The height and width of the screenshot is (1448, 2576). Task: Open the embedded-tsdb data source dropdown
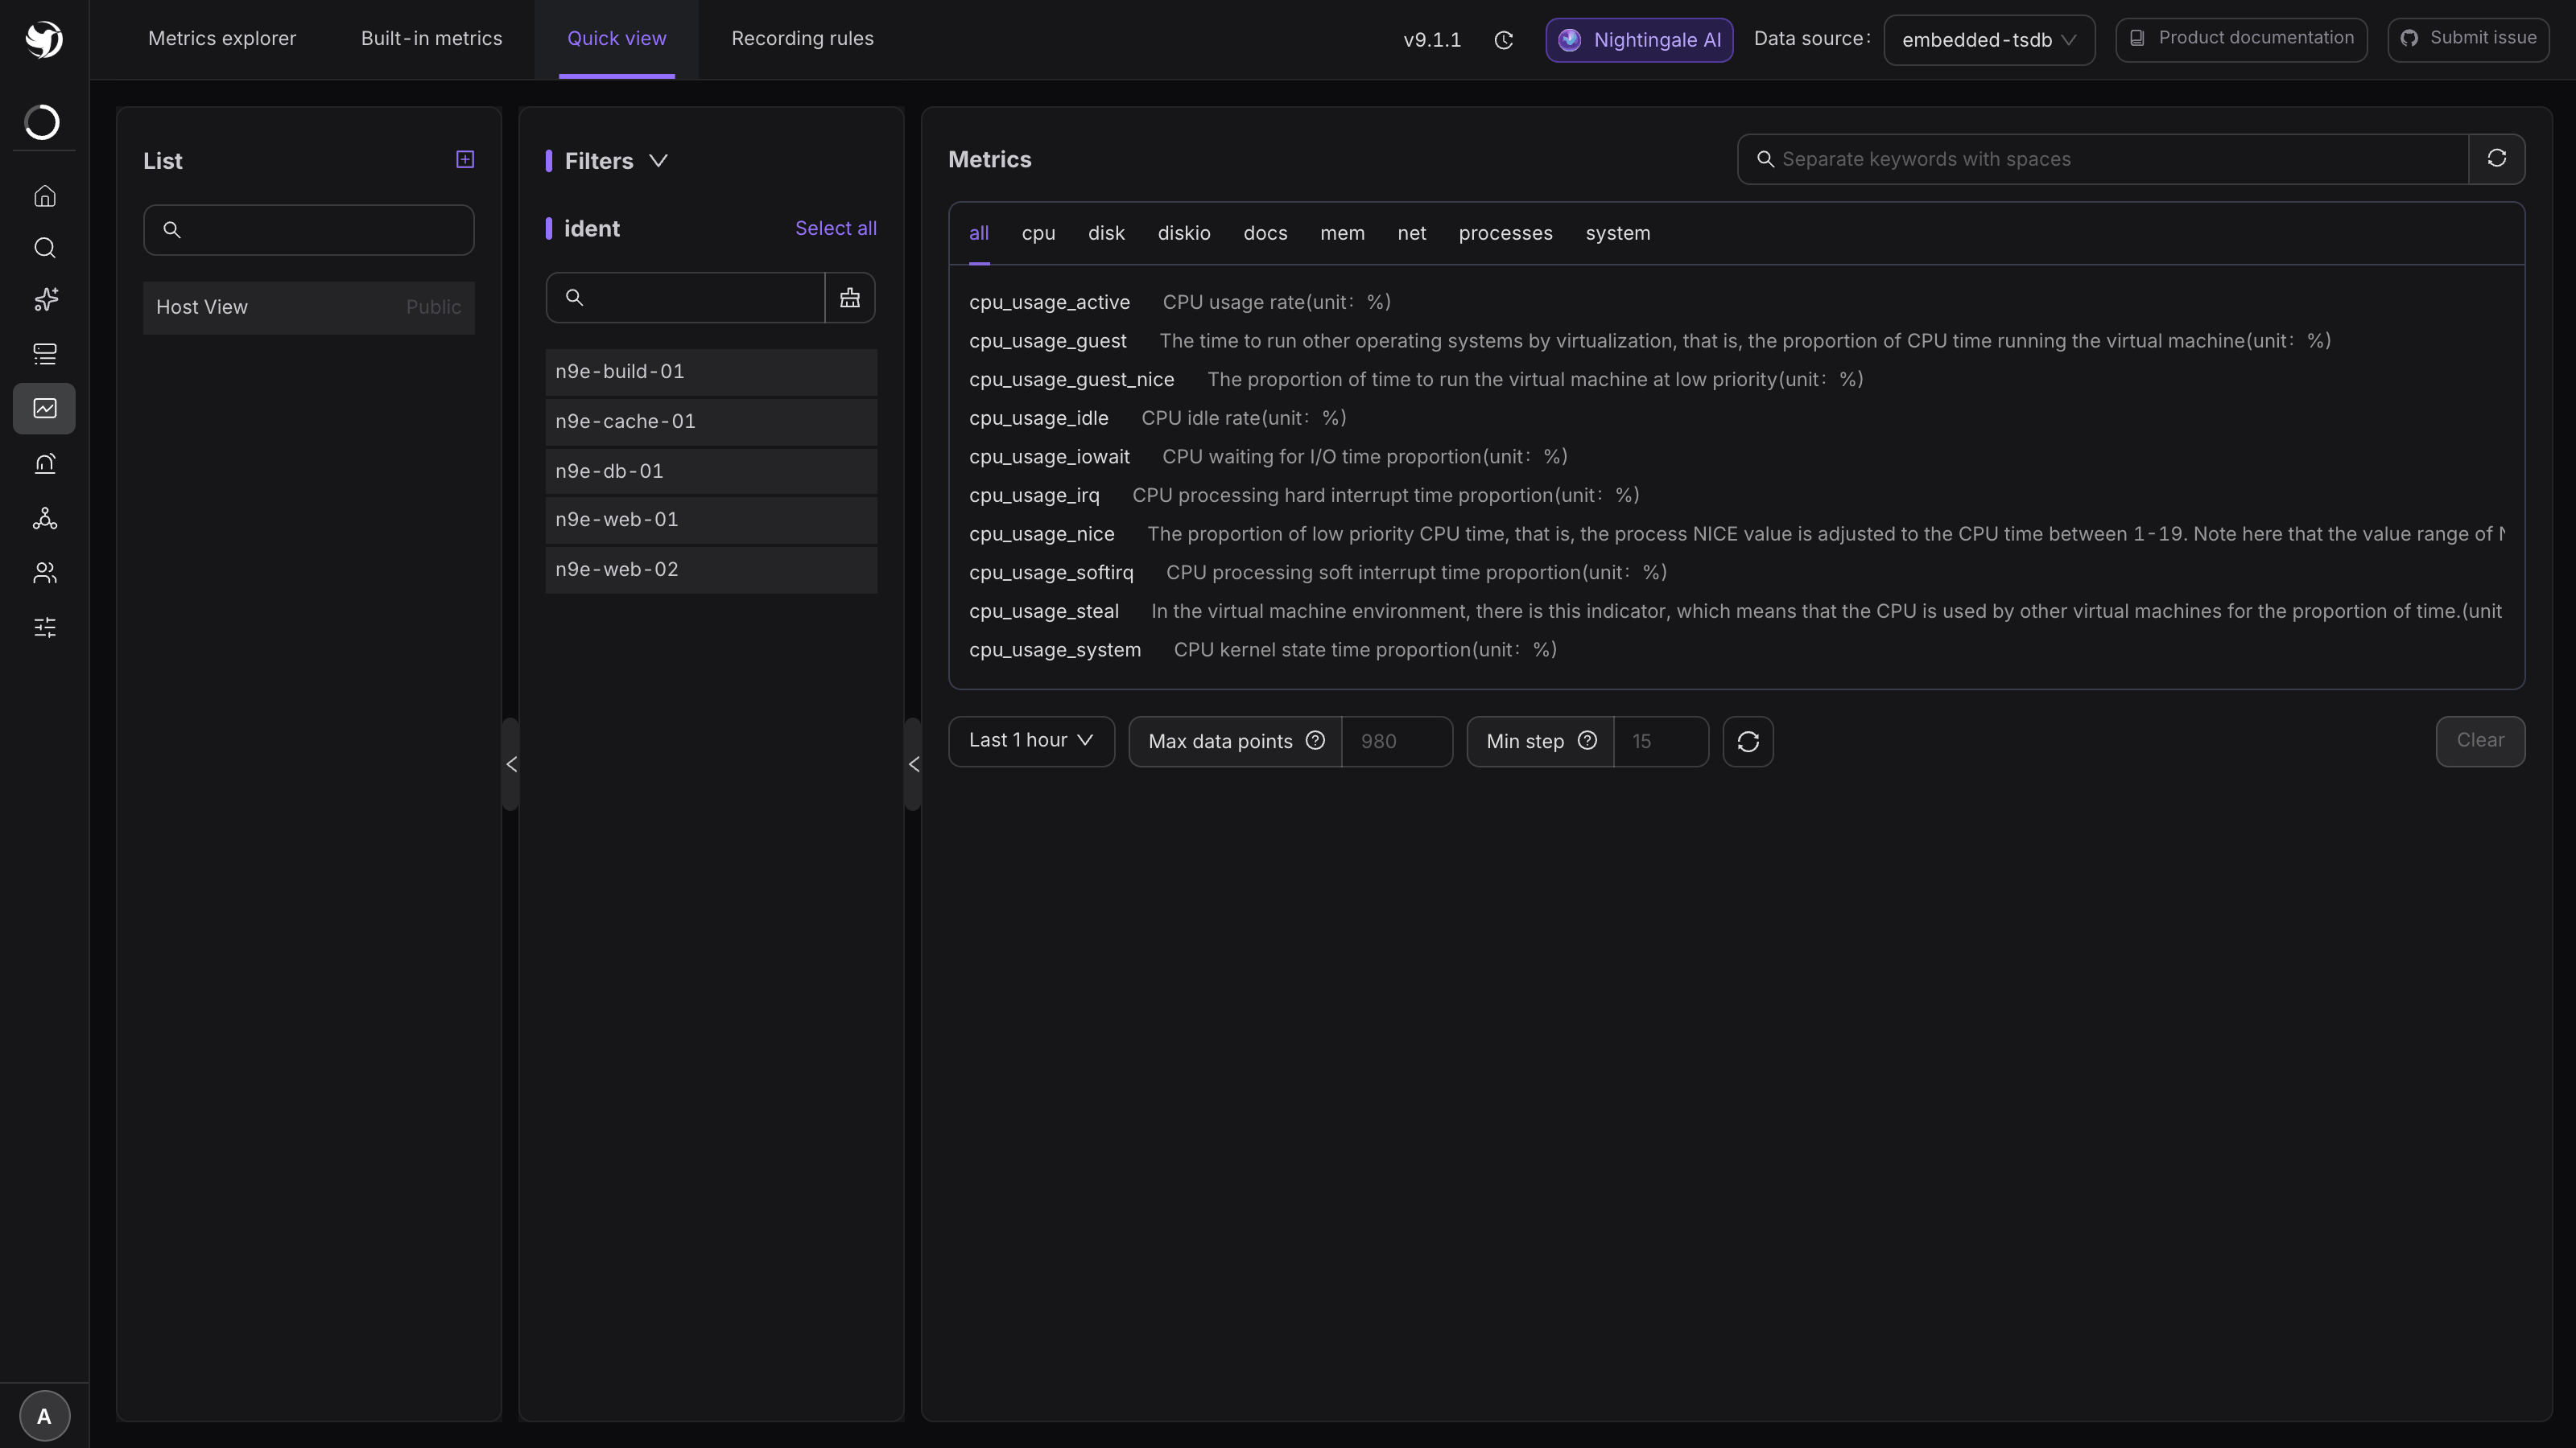1989,40
